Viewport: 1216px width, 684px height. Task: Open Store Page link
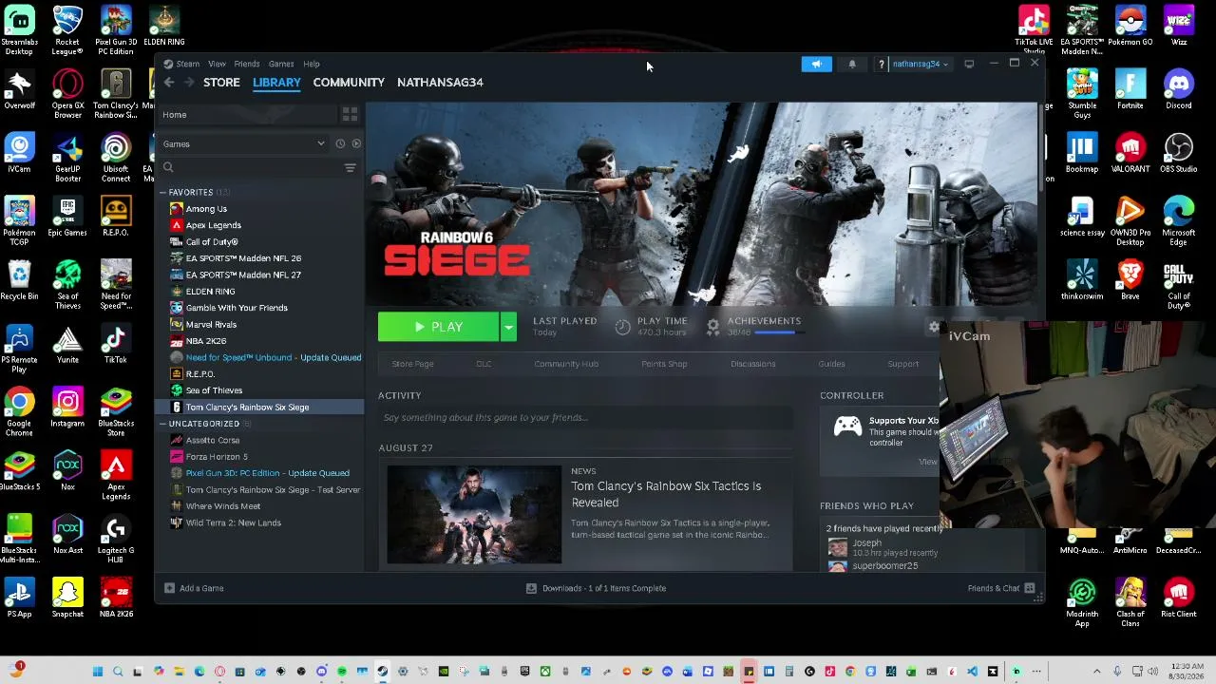coord(412,364)
